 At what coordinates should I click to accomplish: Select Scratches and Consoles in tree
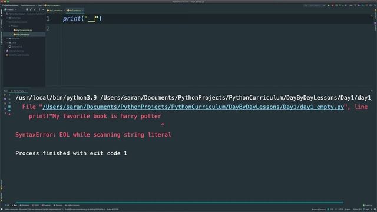pyautogui.click(x=18, y=55)
